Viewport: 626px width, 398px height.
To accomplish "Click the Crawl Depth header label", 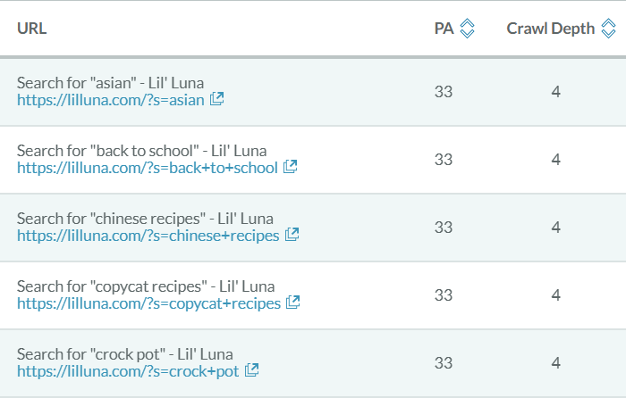I will (x=550, y=29).
